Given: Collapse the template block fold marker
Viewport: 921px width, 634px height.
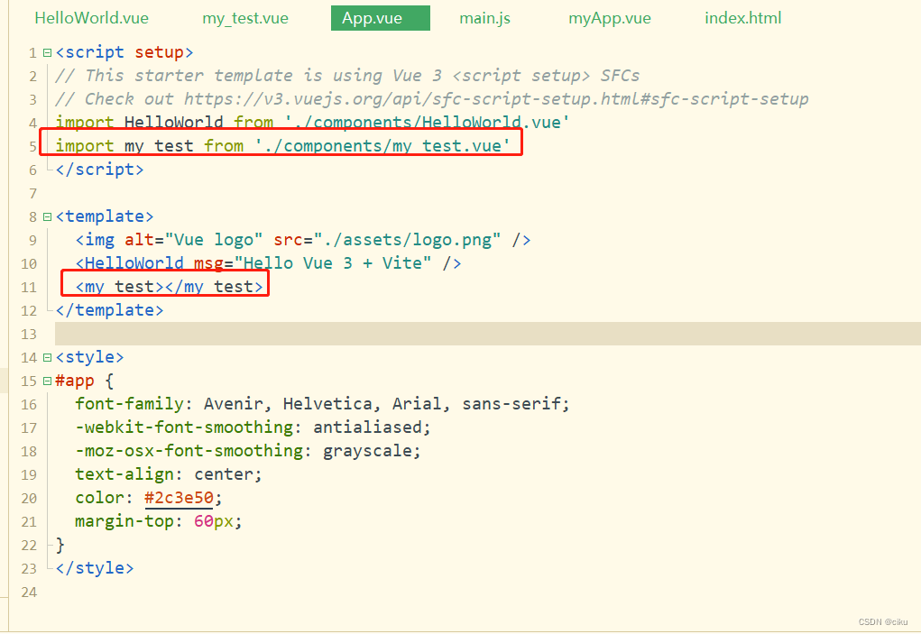Looking at the screenshot, I should [x=47, y=217].
